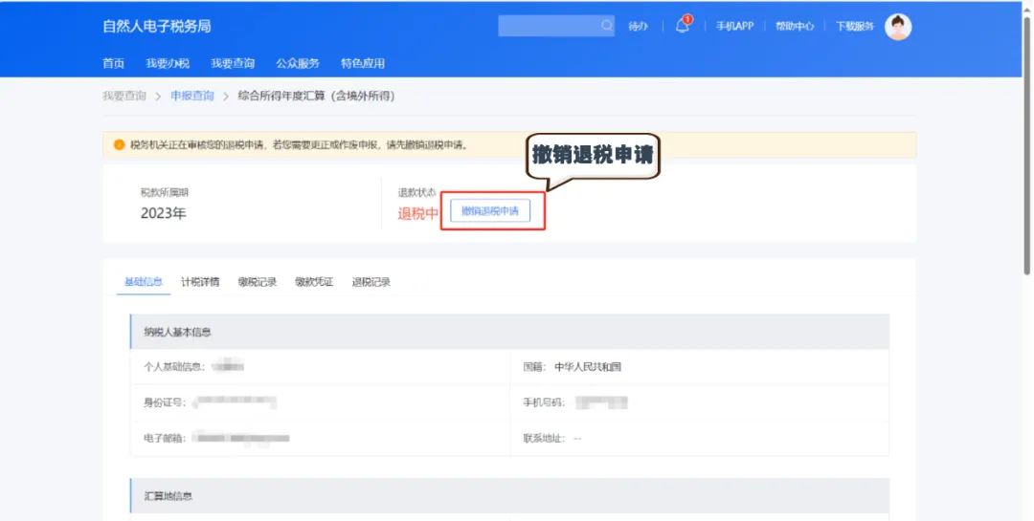Switch to the 计税详情 tab

point(200,282)
